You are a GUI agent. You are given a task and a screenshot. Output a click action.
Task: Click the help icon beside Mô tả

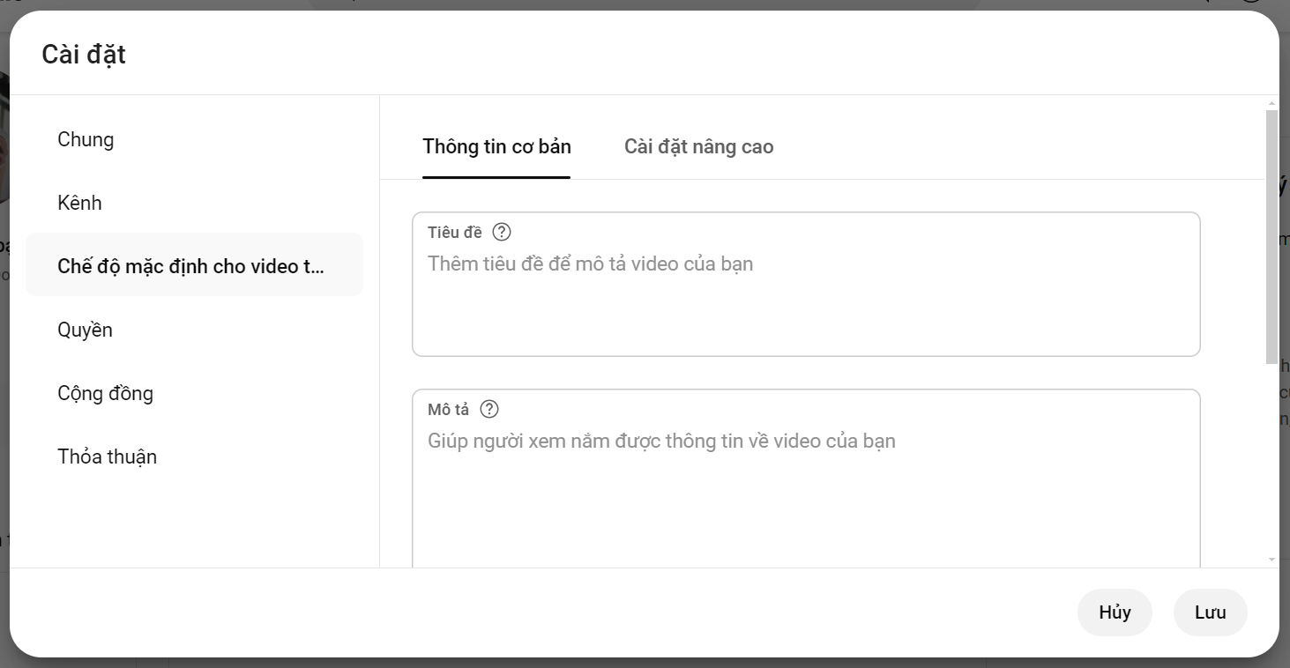tap(489, 409)
